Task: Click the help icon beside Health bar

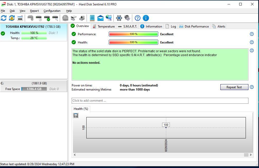Action: click(x=252, y=42)
